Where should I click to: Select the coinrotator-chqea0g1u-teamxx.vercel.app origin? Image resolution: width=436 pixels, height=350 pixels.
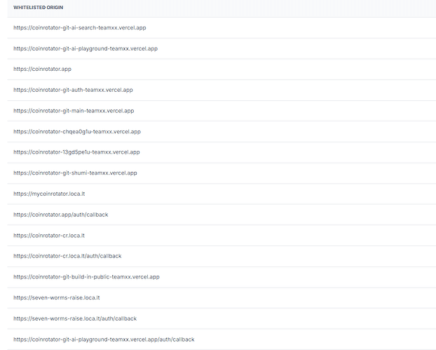pos(77,132)
